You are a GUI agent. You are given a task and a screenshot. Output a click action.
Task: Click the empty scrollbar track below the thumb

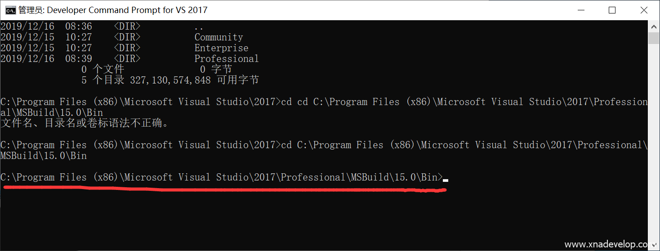pyautogui.click(x=654, y=135)
